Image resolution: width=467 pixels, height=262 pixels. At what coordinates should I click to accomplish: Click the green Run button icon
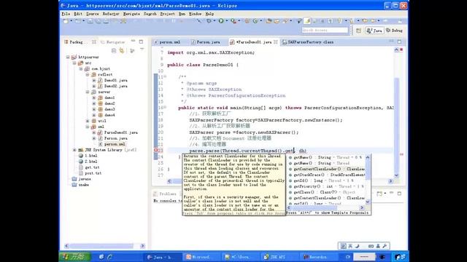(221, 21)
